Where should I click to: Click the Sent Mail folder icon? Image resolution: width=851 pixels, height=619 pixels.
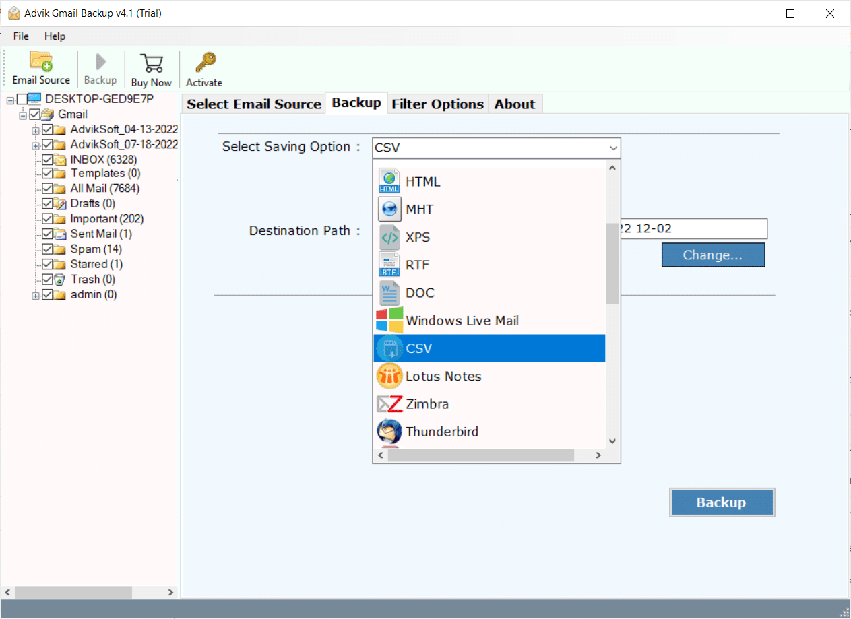60,234
